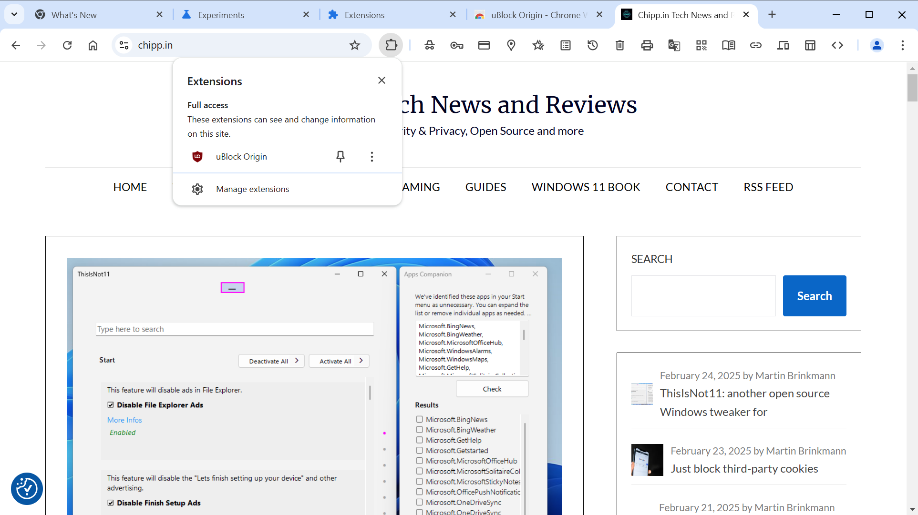
Task: Open the uBlock Origin three-dot menu
Action: click(x=372, y=156)
